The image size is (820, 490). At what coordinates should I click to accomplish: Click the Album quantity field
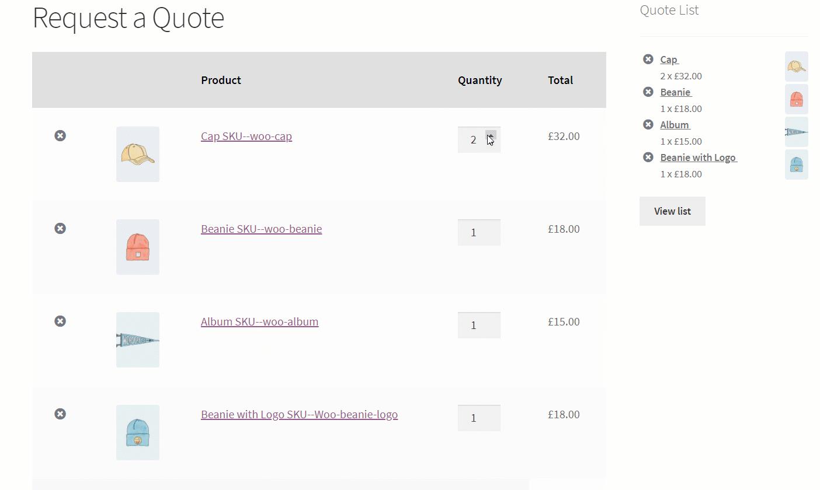(479, 325)
